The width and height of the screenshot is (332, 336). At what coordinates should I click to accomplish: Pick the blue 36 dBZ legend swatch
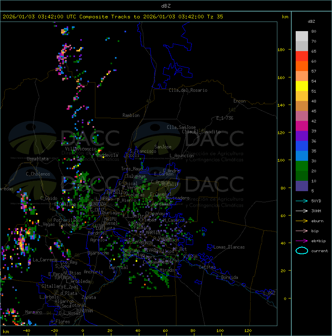(x=302, y=146)
